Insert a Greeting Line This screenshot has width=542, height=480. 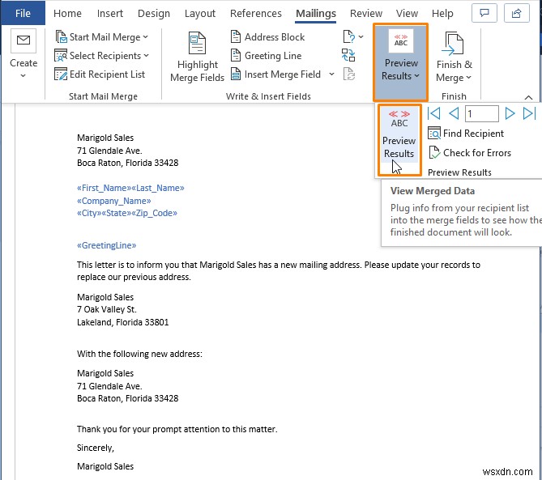point(266,56)
